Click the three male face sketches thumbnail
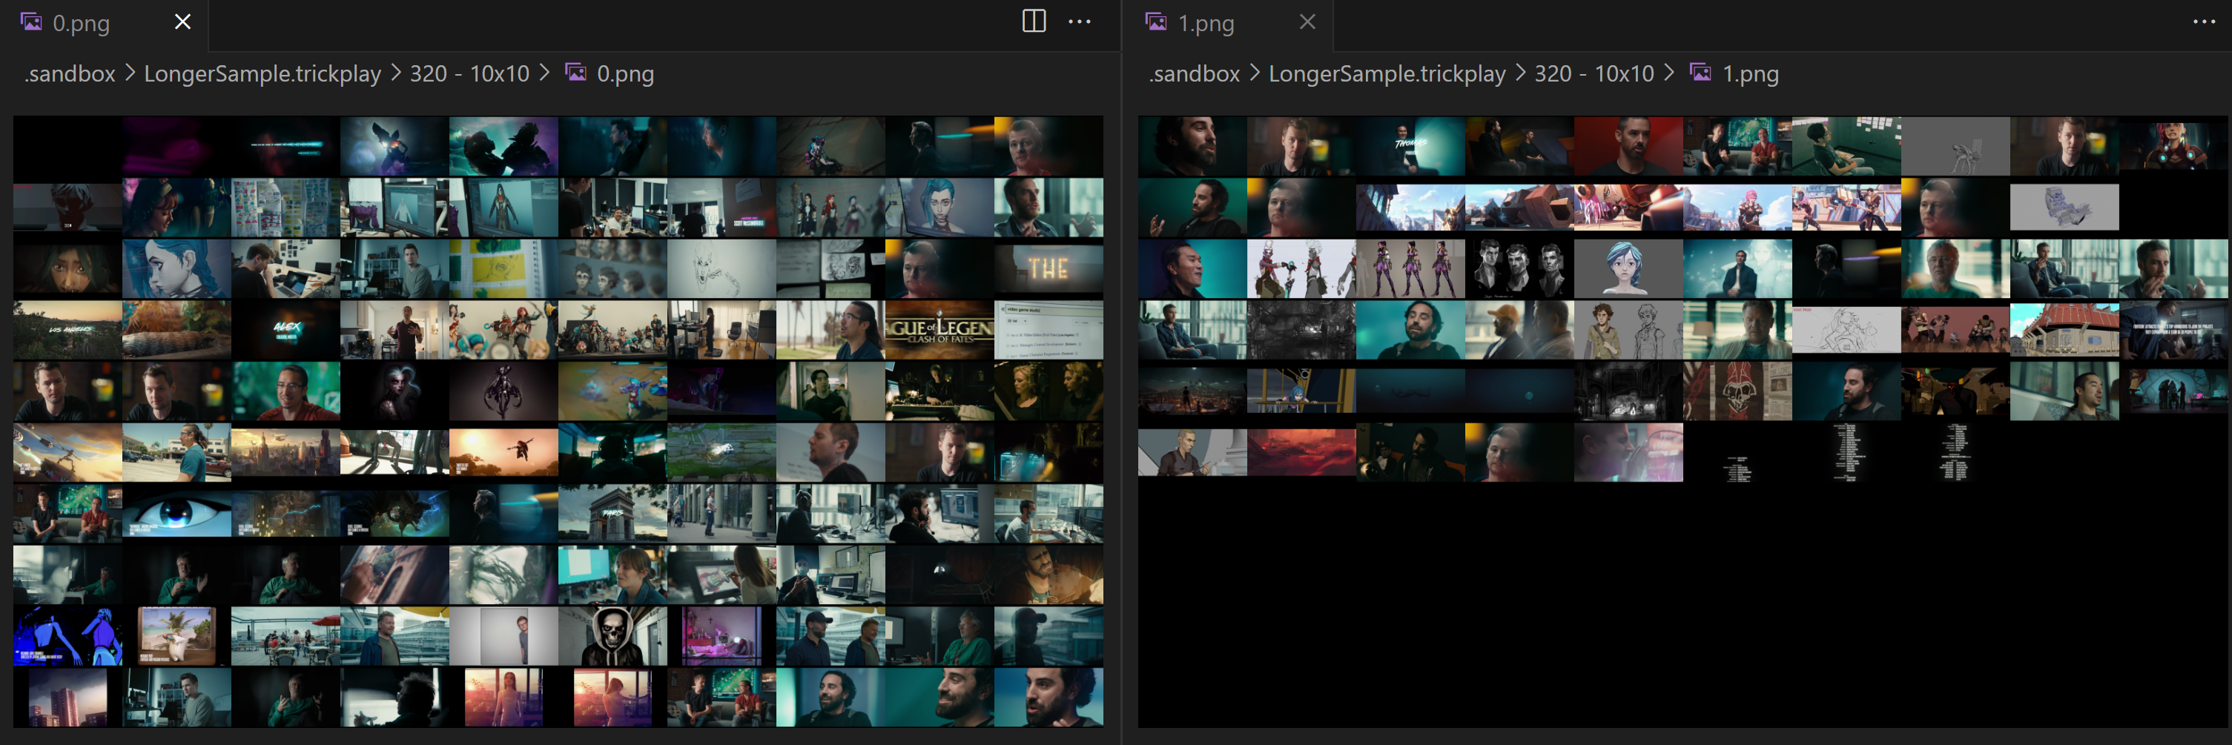2232x745 pixels. click(1519, 268)
